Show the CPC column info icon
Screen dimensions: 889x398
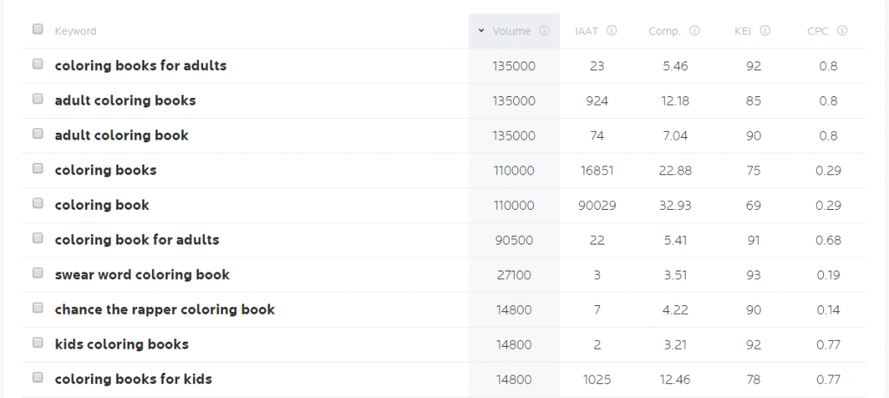tap(842, 30)
